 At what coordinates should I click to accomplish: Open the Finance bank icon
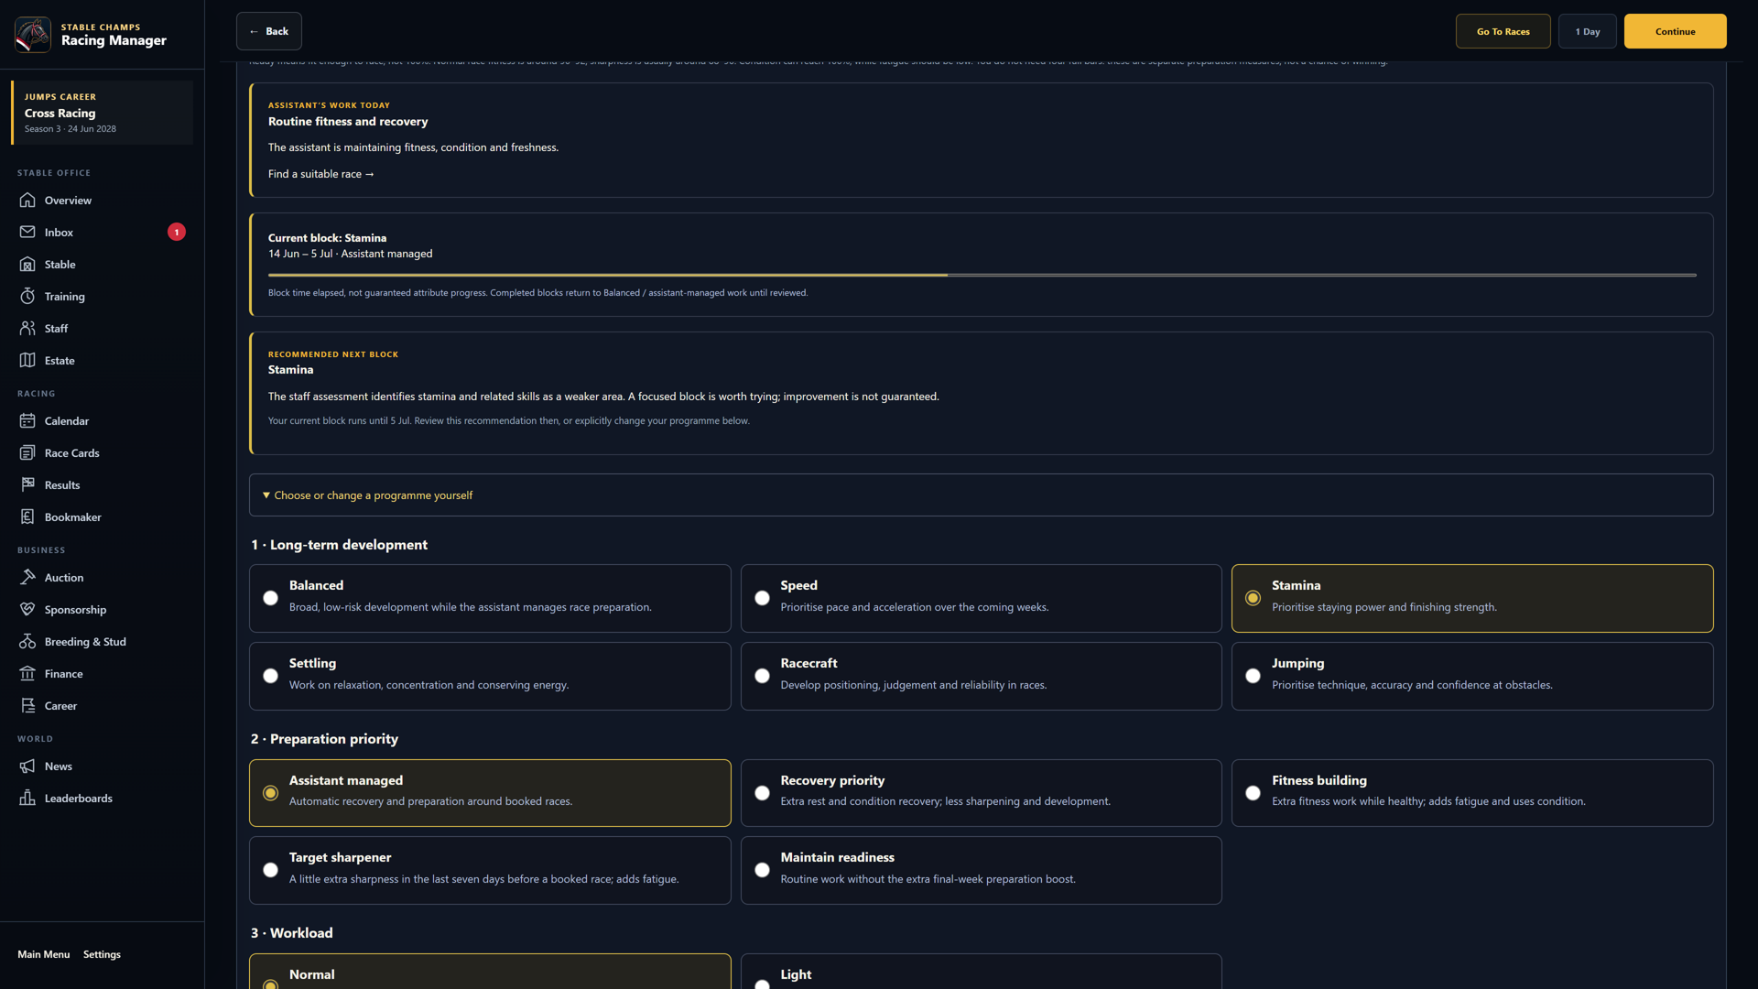point(27,673)
